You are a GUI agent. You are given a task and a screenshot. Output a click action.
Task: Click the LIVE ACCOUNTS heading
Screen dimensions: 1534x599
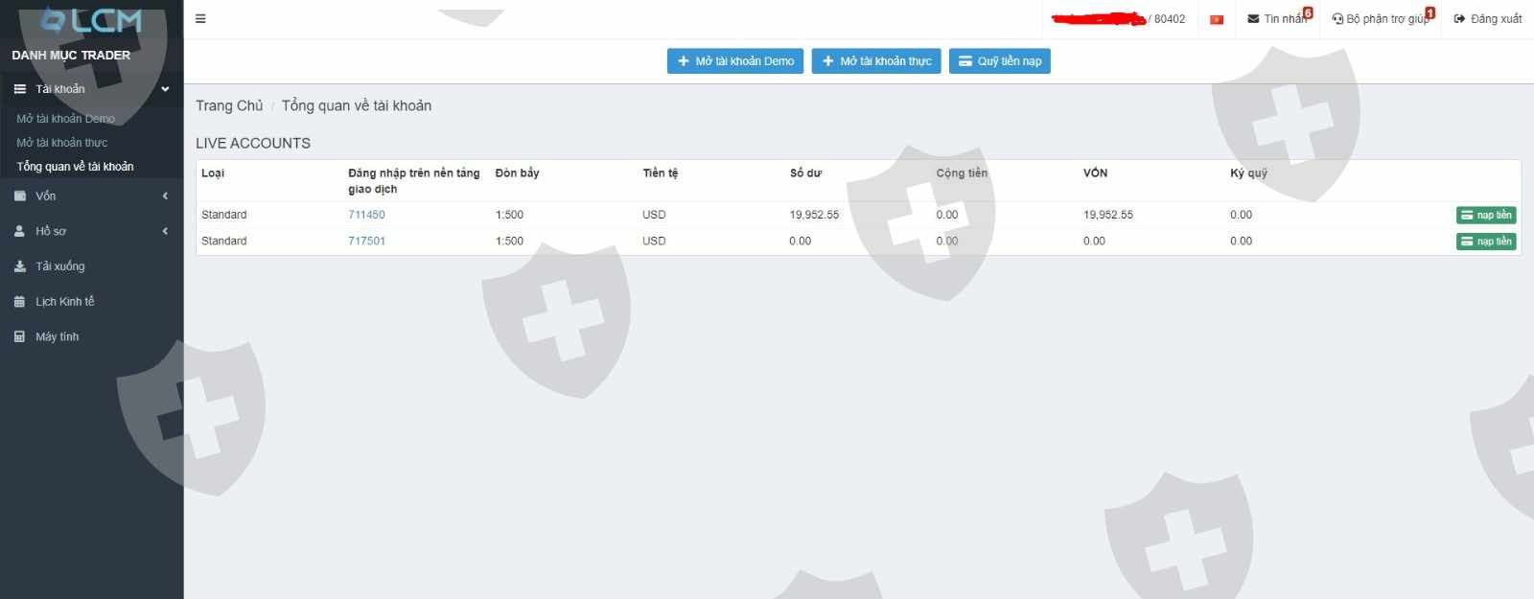[253, 143]
